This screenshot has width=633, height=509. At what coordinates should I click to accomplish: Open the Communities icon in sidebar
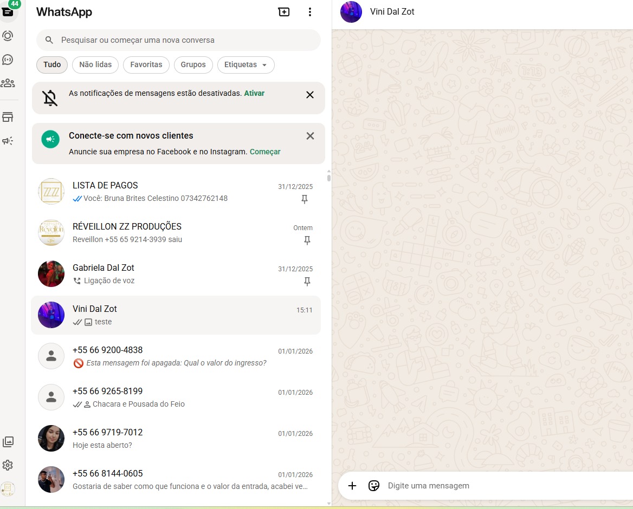click(x=8, y=83)
